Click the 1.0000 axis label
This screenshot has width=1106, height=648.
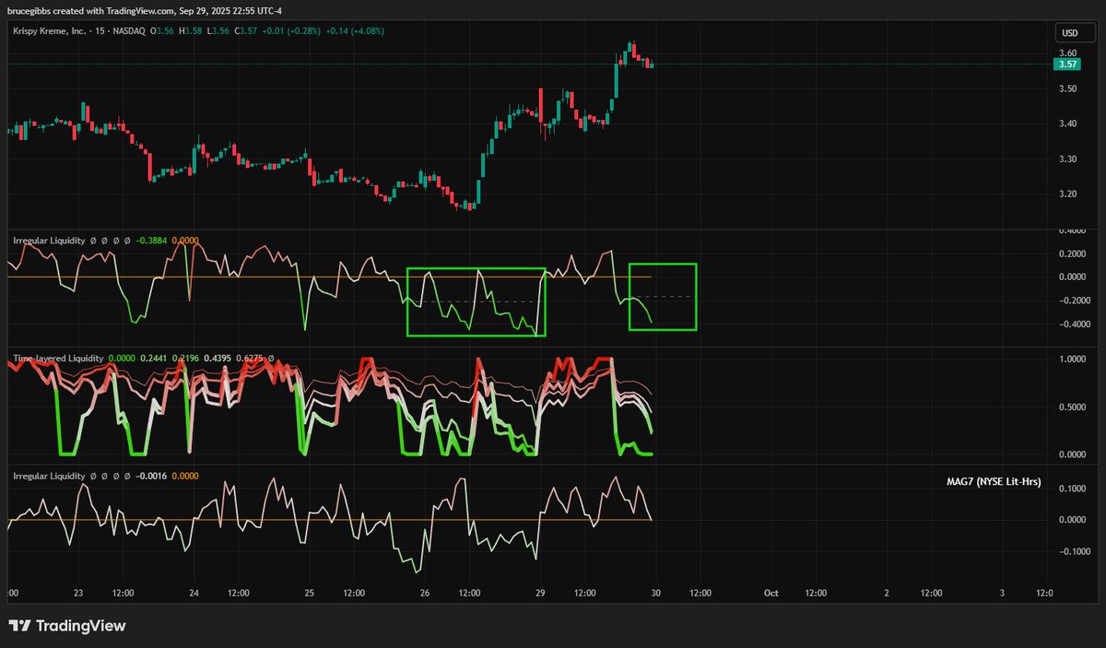pyautogui.click(x=1072, y=359)
